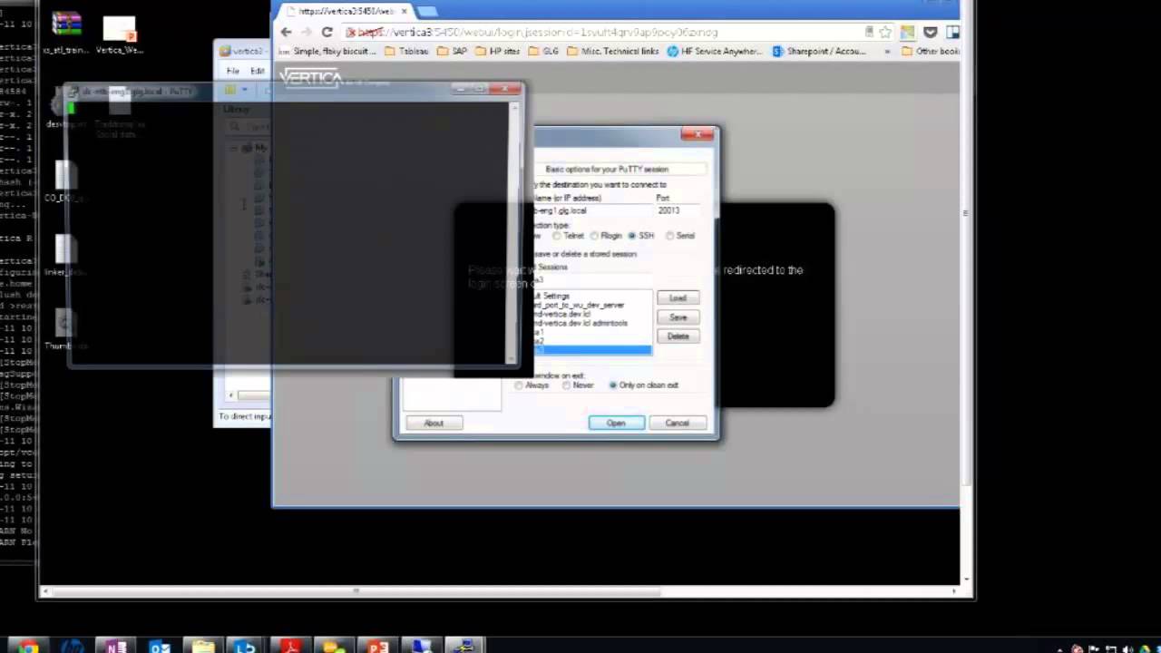Click Cancel in PuTTY Configuration dialog
The width and height of the screenshot is (1161, 653).
677,423
